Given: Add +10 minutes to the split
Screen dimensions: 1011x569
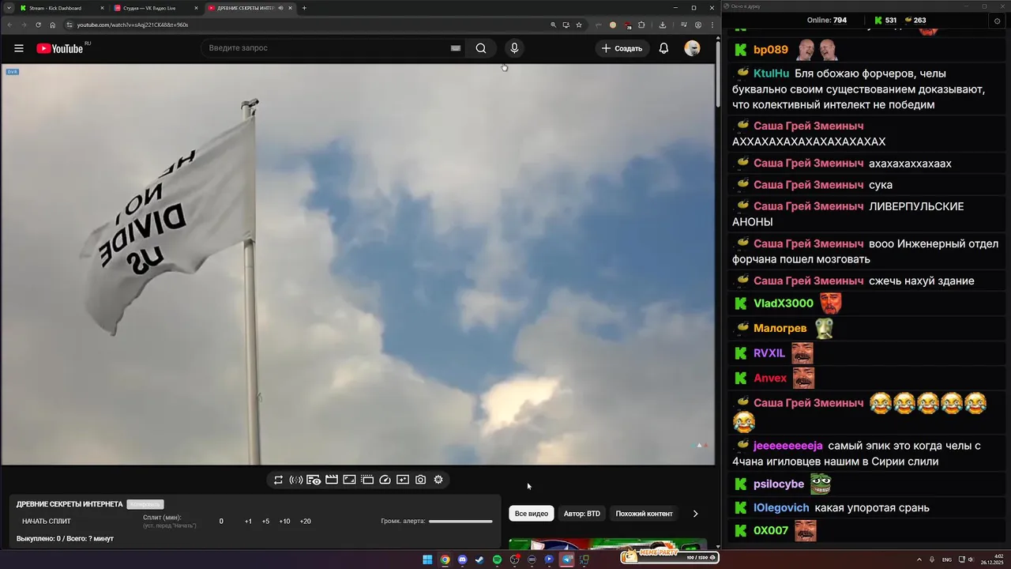Looking at the screenshot, I should click(284, 522).
